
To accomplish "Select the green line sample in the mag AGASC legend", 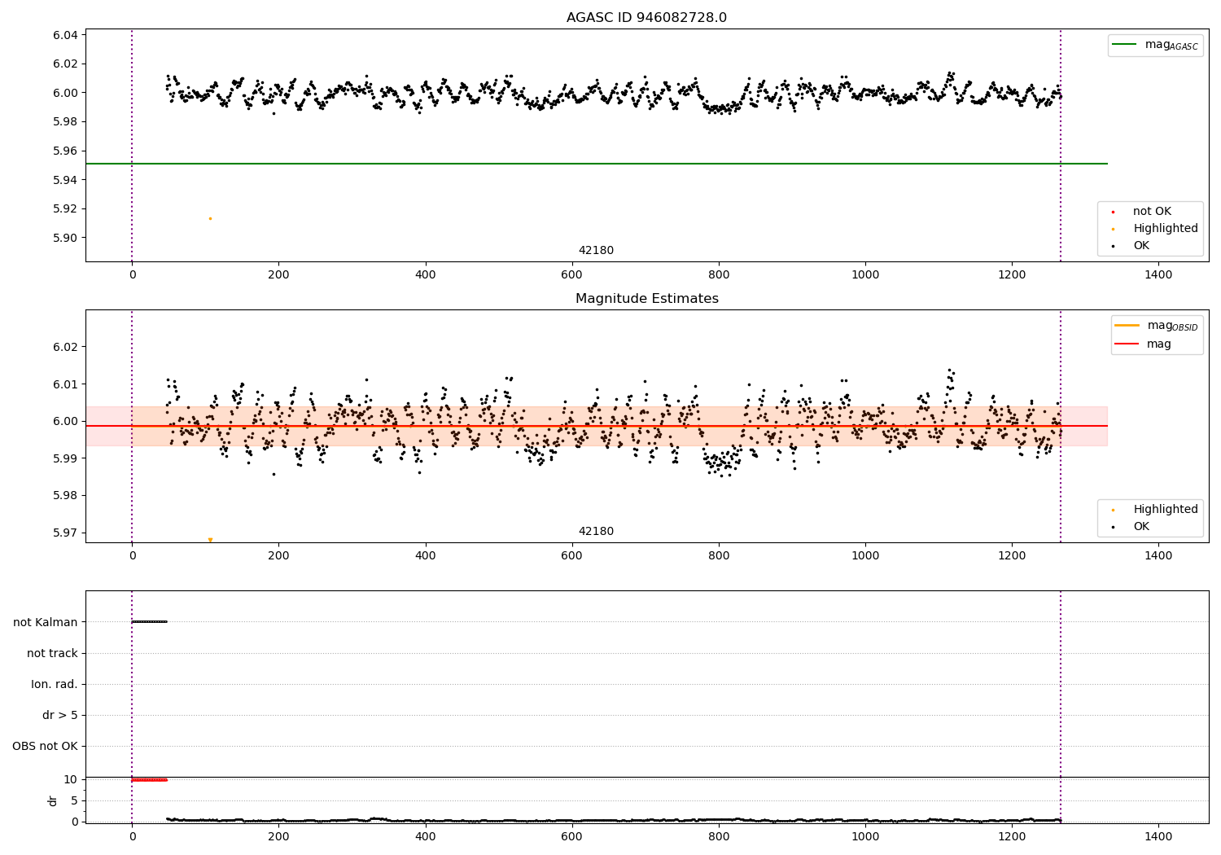I will tap(1125, 44).
